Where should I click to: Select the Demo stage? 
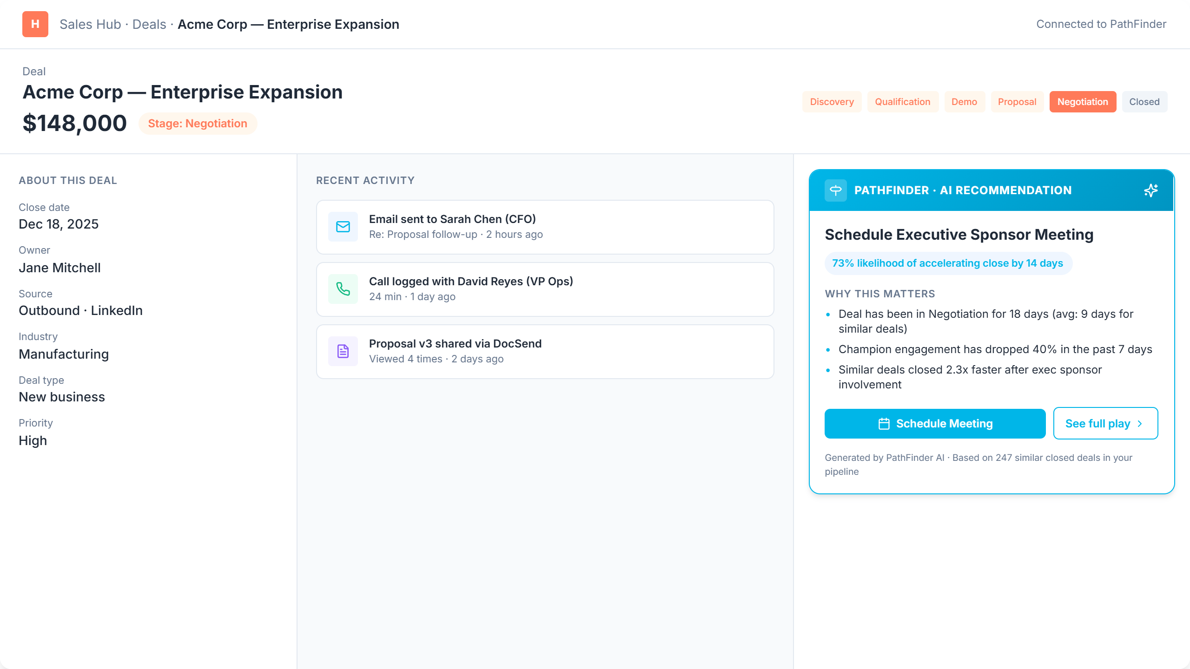coord(965,102)
